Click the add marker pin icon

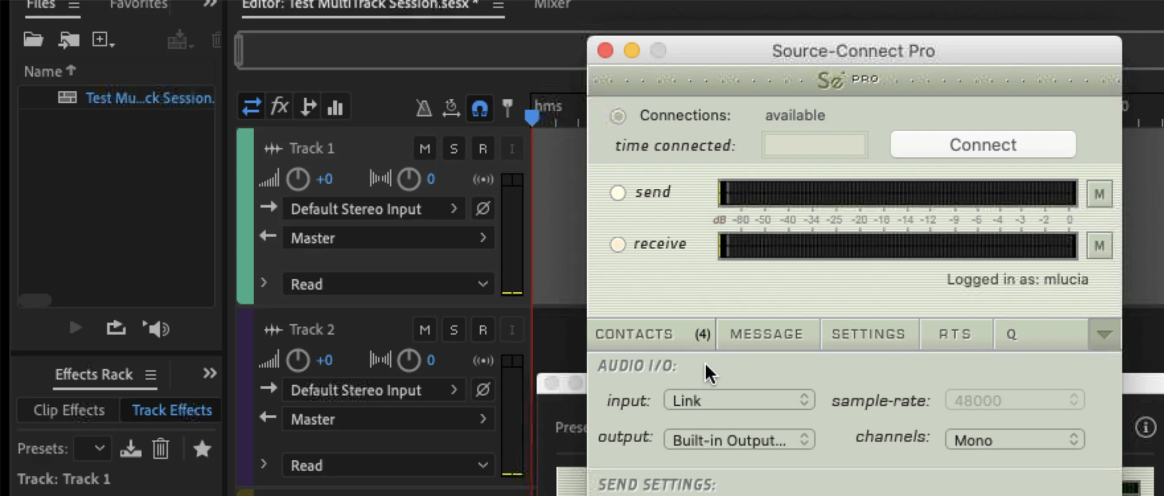coord(508,107)
